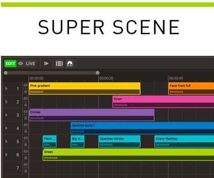Toggle visibility of track 4
The width and height of the screenshot is (214, 178).
point(25,125)
